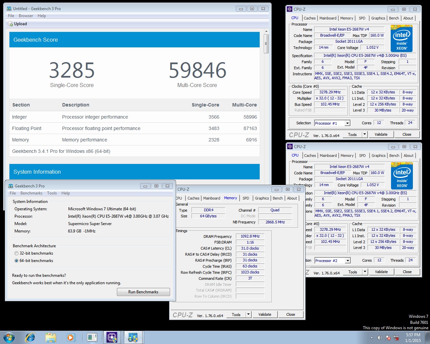Click the CAS# Latency value 31.0 clocks
Screen dimensions: 430x344
click(x=250, y=248)
